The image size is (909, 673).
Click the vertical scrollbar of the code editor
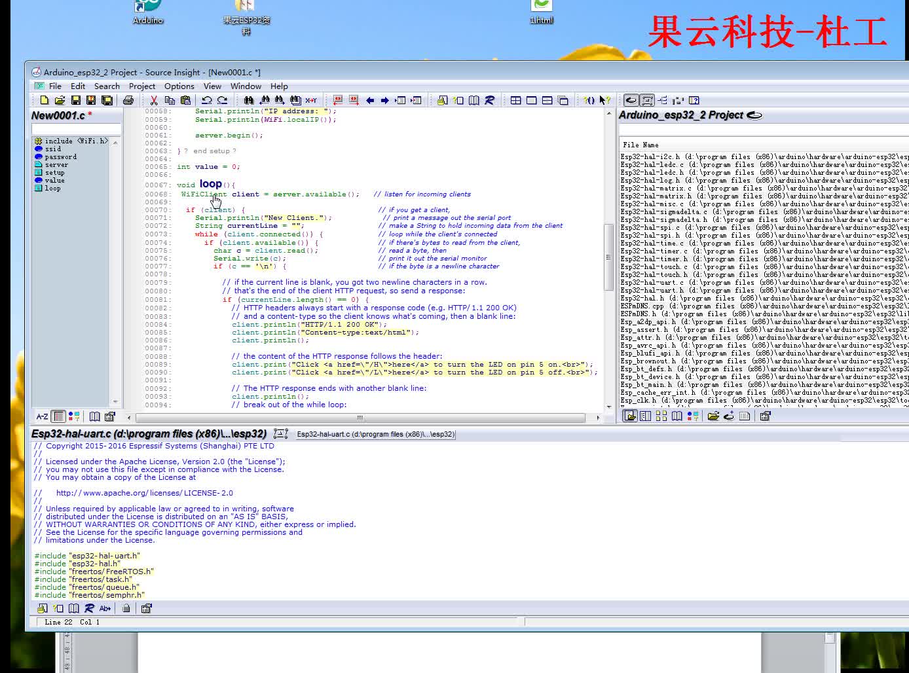pyautogui.click(x=608, y=257)
